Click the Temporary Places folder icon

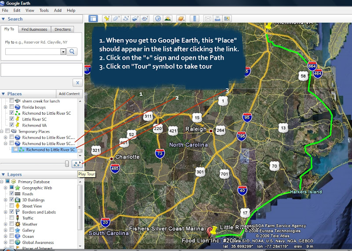[14, 131]
